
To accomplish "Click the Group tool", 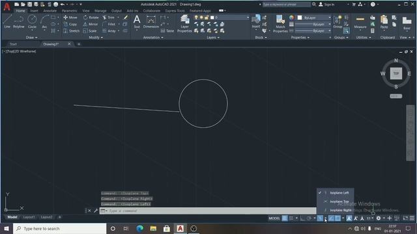I will click(338, 21).
